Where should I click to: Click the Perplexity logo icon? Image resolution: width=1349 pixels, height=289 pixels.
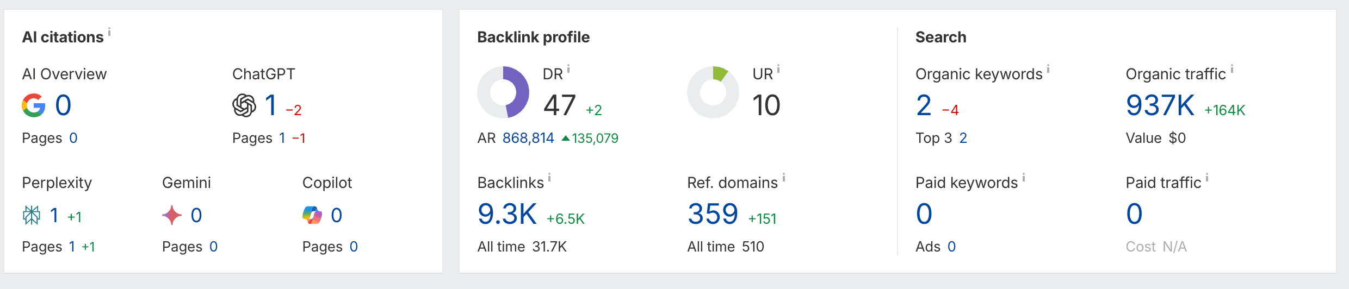point(32,216)
